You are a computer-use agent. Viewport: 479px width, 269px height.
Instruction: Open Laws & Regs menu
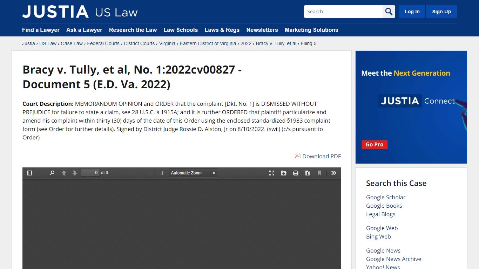pyautogui.click(x=222, y=30)
